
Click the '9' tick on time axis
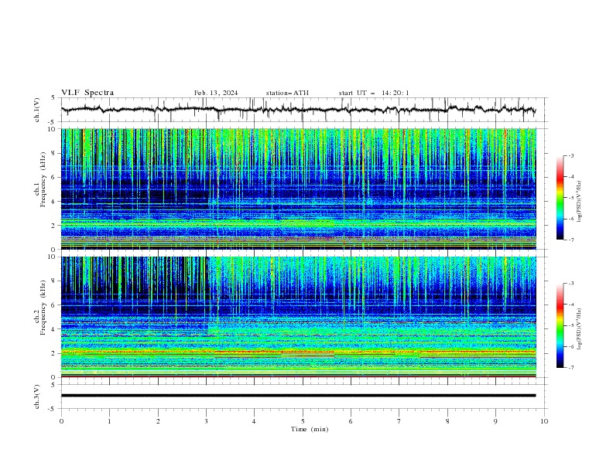point(495,421)
